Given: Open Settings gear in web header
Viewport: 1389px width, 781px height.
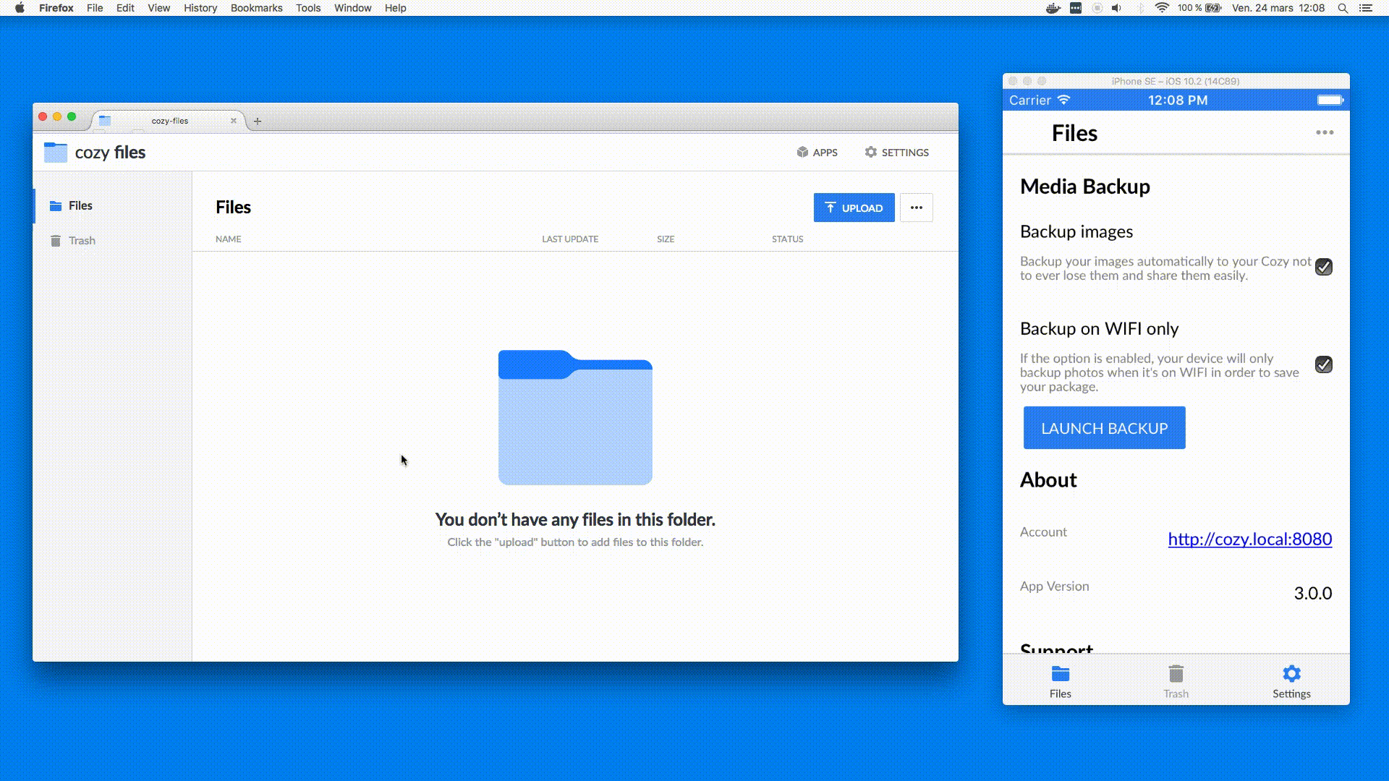Looking at the screenshot, I should click(871, 153).
